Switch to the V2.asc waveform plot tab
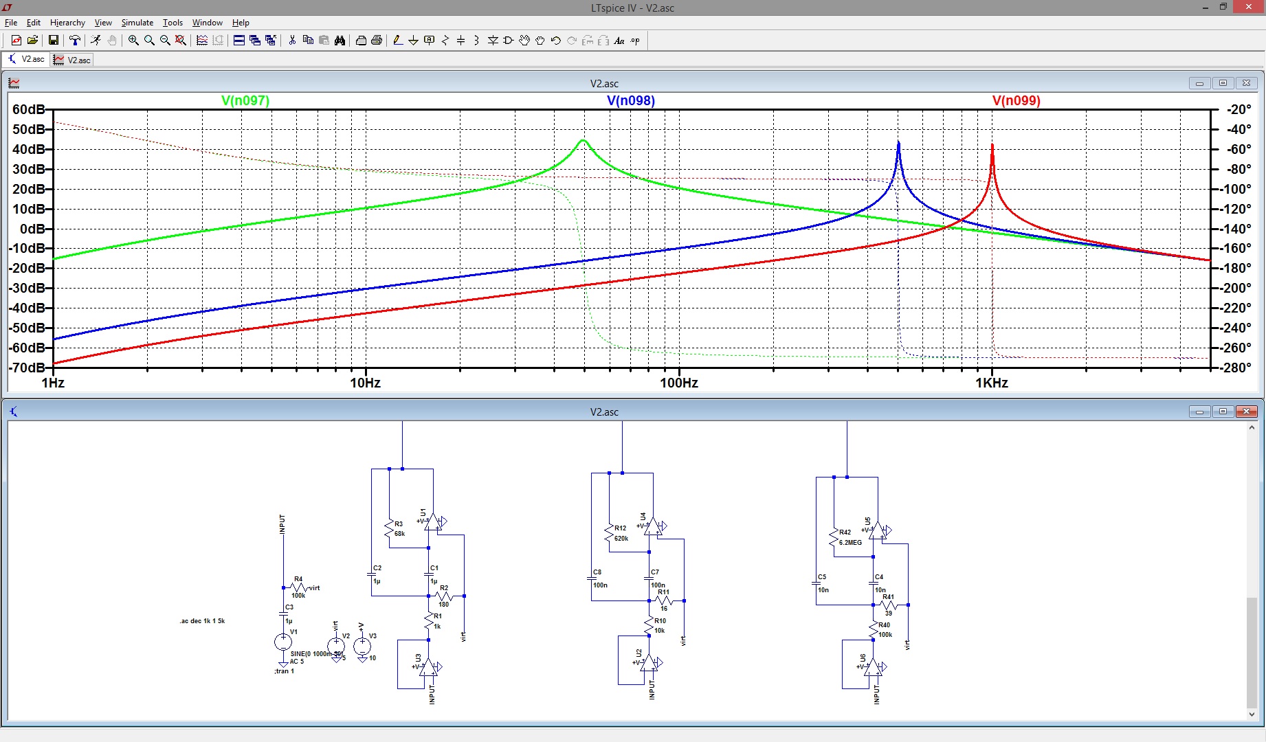1266x742 pixels. [x=72, y=60]
